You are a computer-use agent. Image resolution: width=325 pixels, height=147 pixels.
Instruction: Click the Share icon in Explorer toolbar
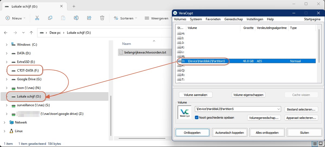pos(89,18)
